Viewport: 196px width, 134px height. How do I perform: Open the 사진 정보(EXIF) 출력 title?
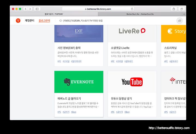(x=69, y=48)
